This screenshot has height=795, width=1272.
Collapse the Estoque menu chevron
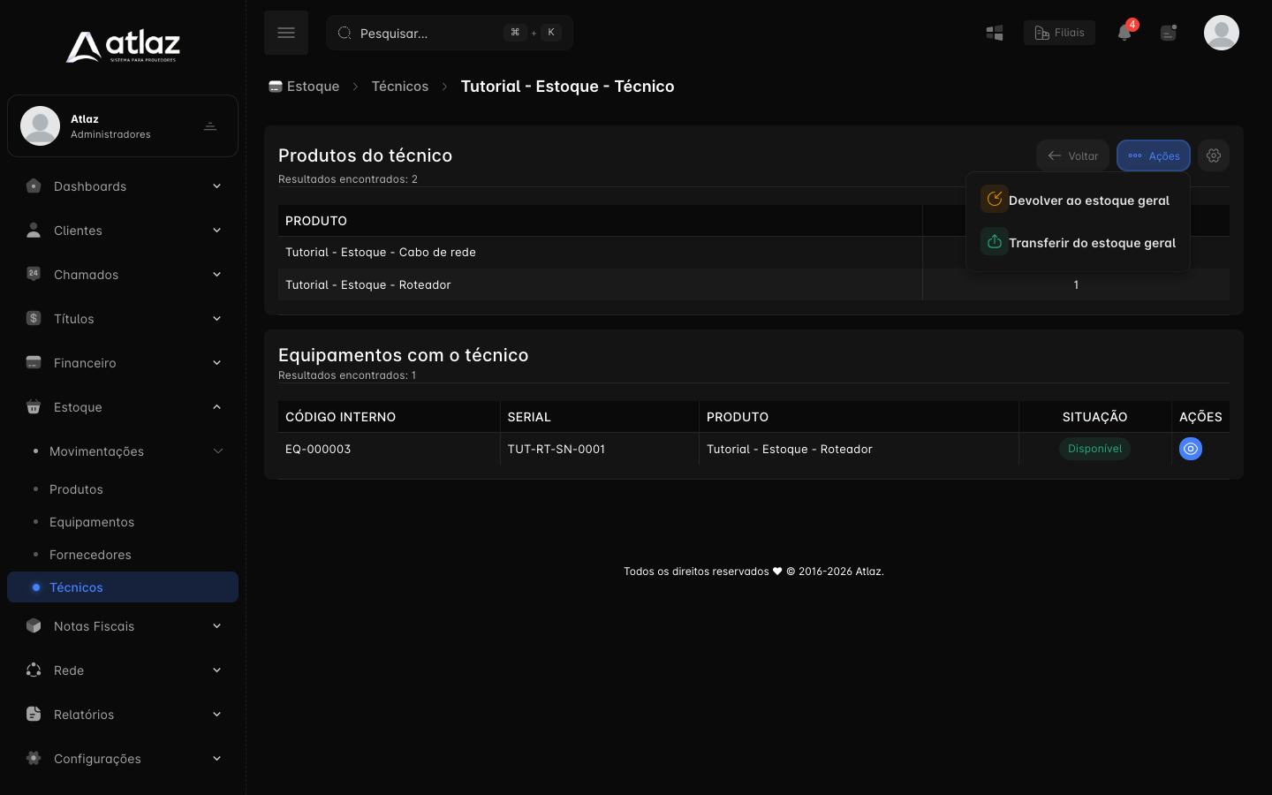click(216, 406)
